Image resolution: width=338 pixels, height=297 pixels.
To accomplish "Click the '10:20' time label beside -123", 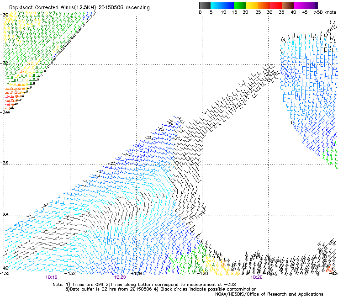I will [256, 277].
